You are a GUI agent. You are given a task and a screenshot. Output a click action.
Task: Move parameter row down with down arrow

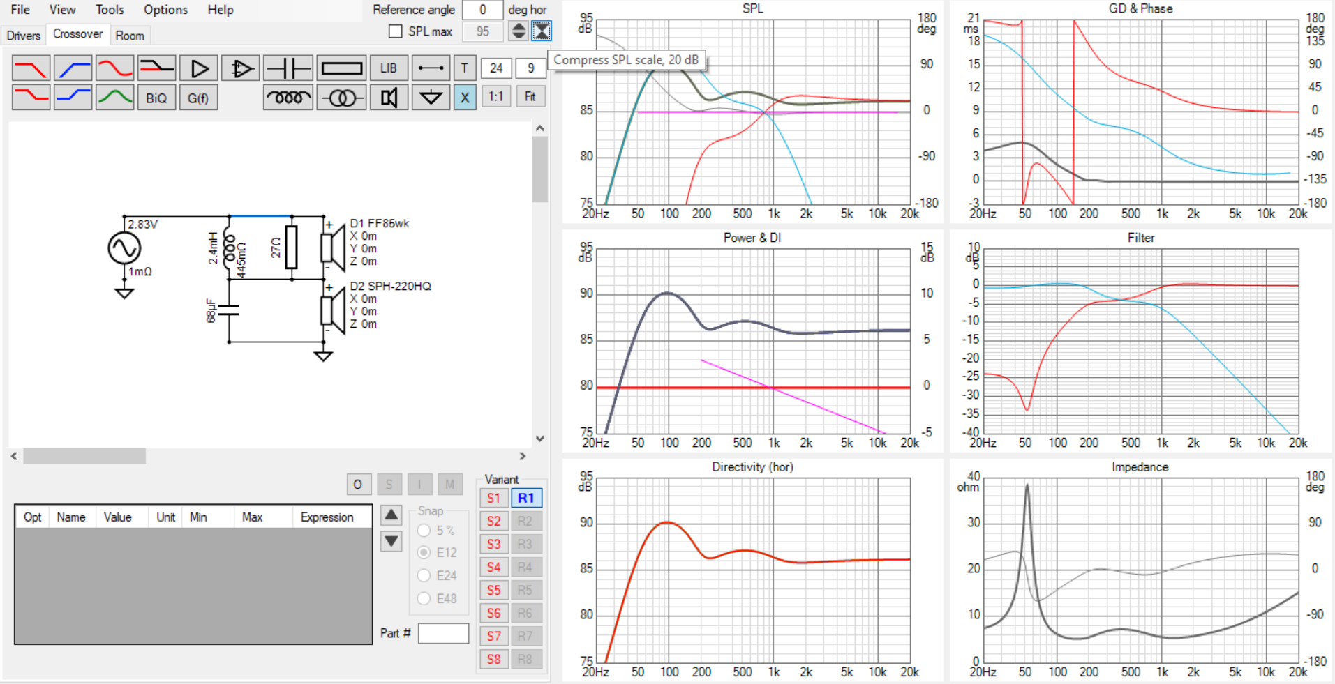coord(391,541)
